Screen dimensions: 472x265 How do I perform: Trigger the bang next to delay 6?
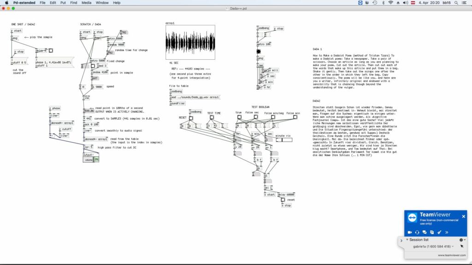[x=51, y=51]
